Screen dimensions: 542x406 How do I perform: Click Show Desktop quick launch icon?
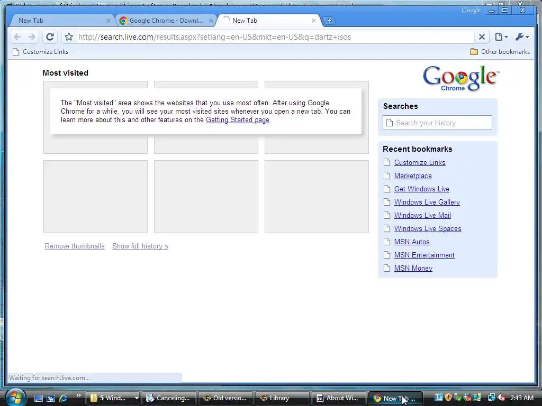click(38, 398)
